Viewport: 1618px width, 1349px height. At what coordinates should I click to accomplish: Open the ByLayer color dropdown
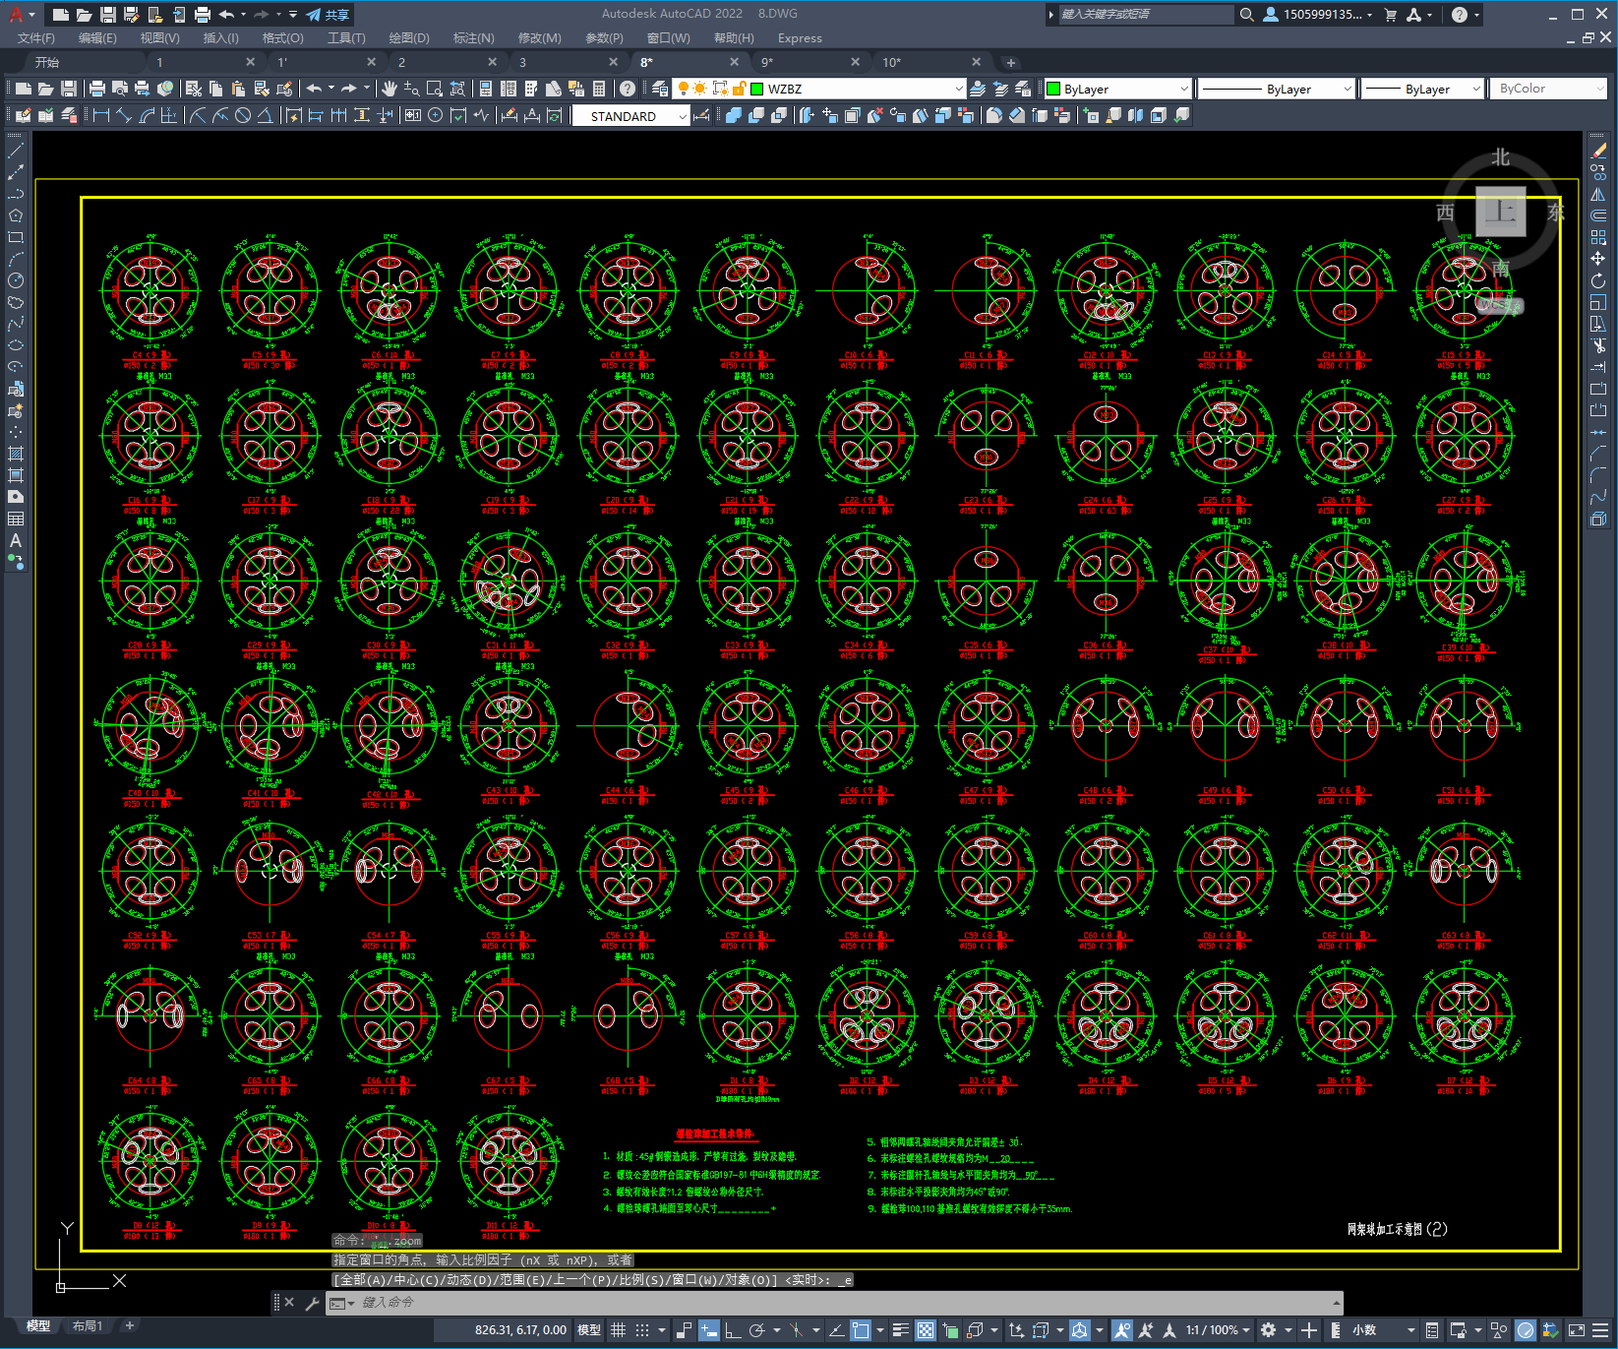[1183, 89]
